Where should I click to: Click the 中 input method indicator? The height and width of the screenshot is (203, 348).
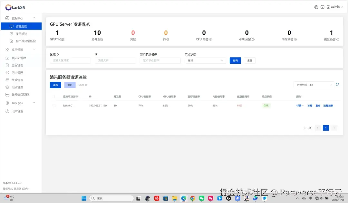310,198
